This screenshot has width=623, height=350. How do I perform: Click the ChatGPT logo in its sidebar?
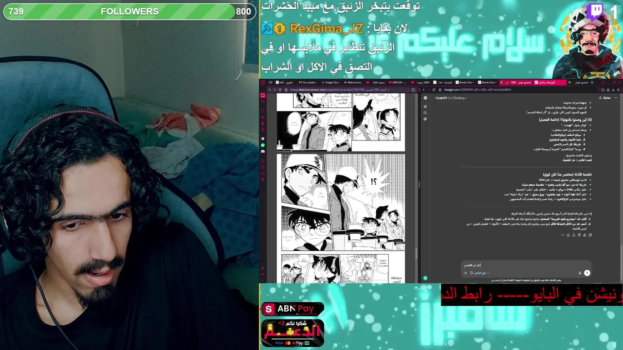coord(425,98)
